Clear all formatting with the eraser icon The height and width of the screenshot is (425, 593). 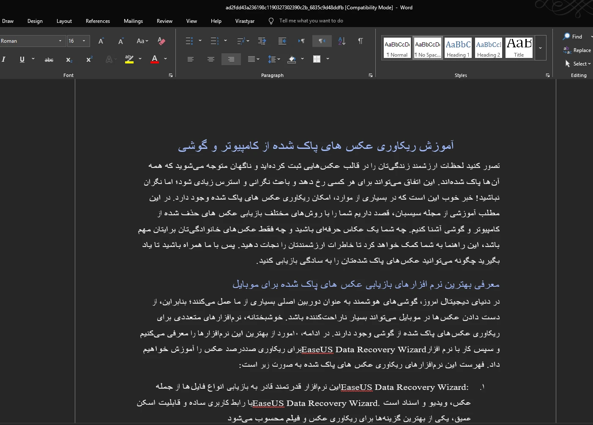pyautogui.click(x=161, y=41)
